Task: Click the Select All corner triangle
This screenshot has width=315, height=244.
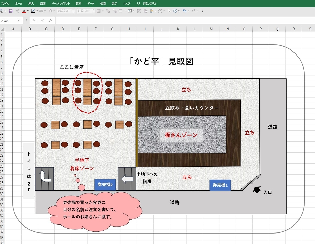Action: (x=2, y=29)
